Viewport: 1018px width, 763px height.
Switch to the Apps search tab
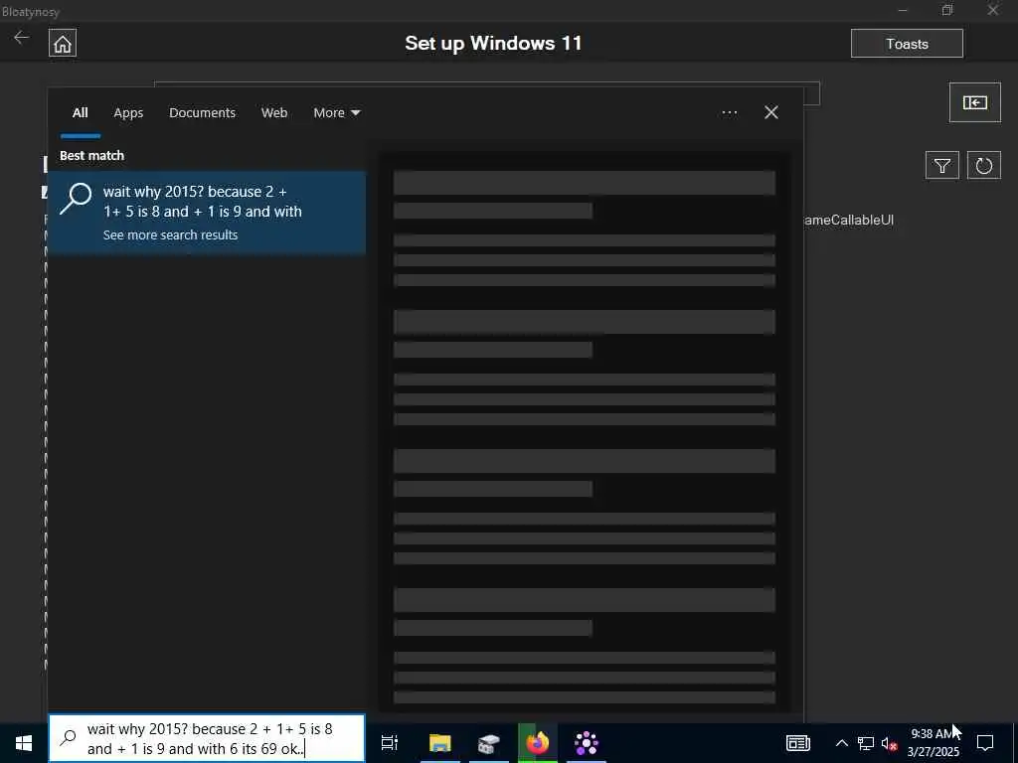(128, 113)
